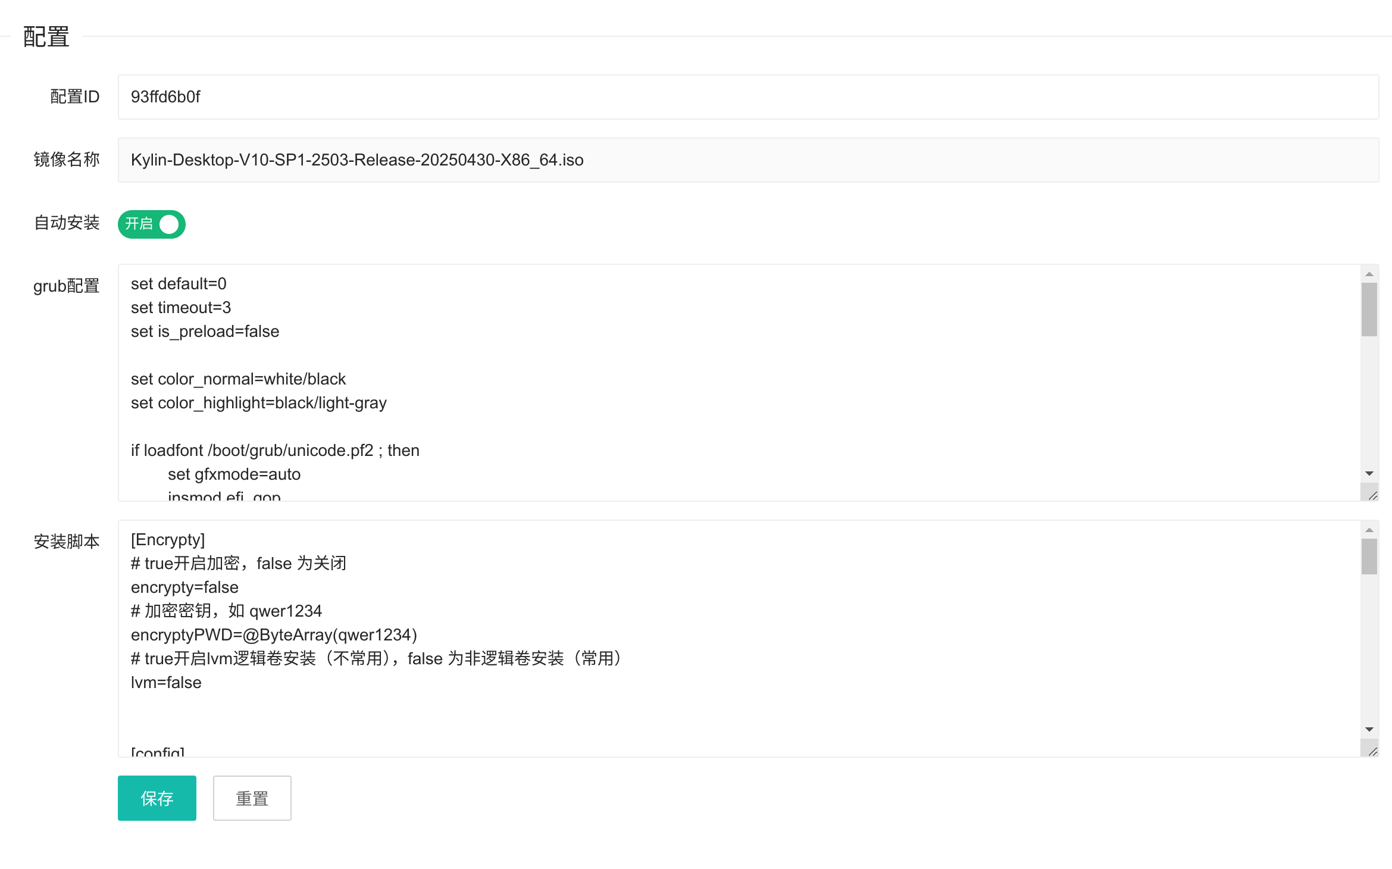This screenshot has width=1392, height=869.
Task: Click the encryptyPWD=@ByteArray(qwer1234) line
Action: [274, 635]
